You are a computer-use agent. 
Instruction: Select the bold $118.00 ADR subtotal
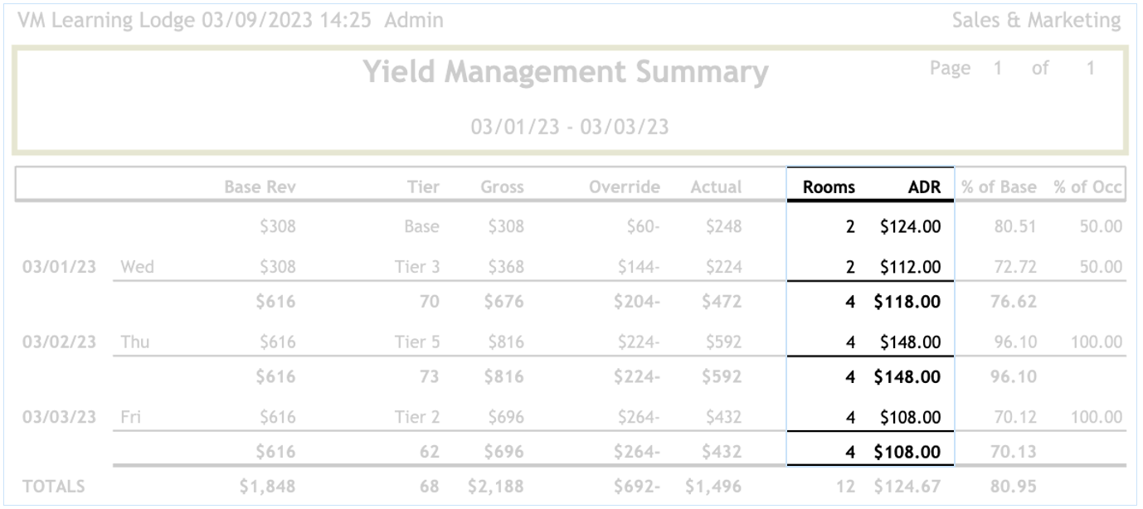(x=907, y=302)
